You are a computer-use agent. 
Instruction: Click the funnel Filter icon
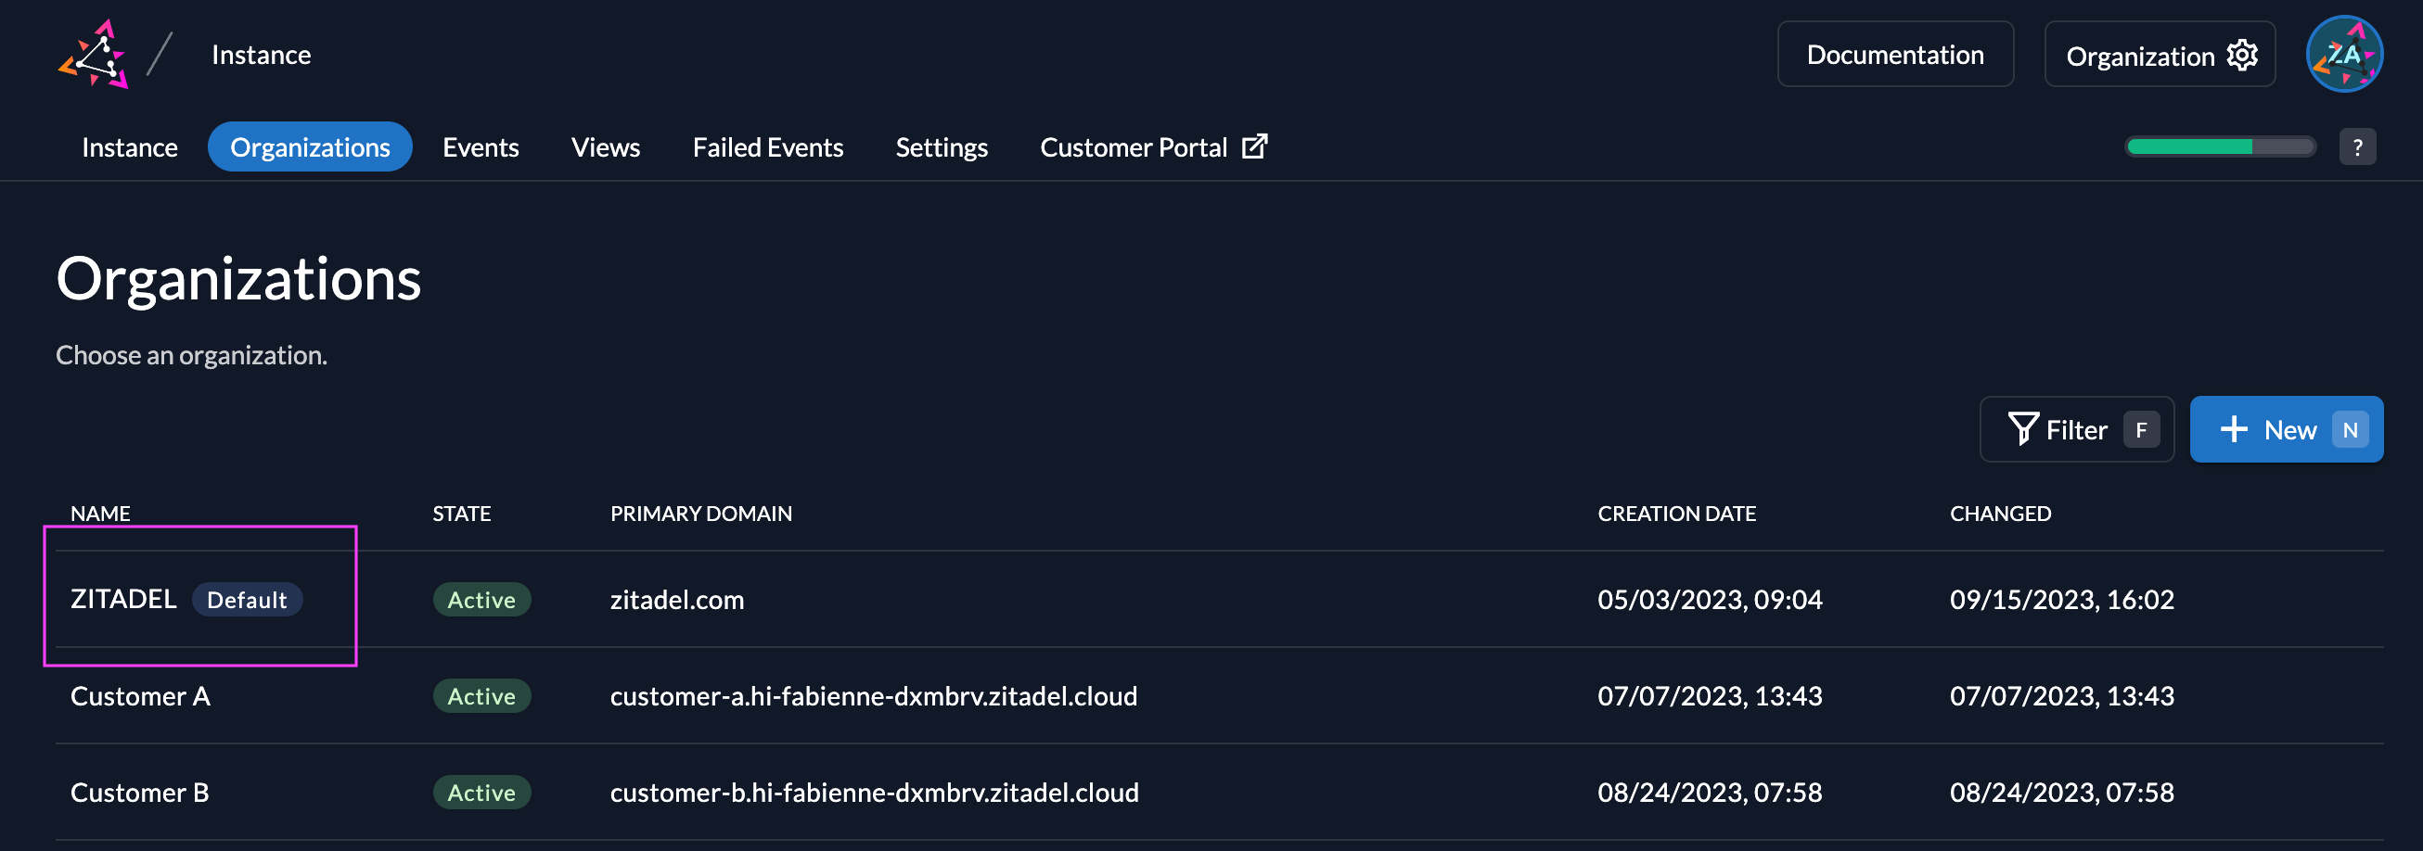(2021, 429)
